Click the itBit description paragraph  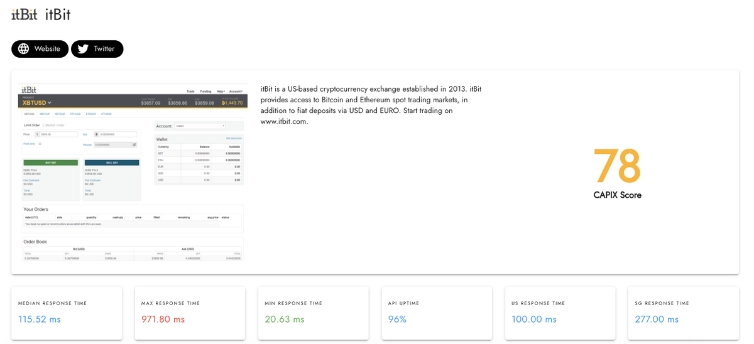point(371,105)
